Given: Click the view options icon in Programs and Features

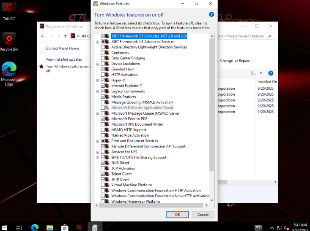Looking at the screenshot, I should pos(254,73).
